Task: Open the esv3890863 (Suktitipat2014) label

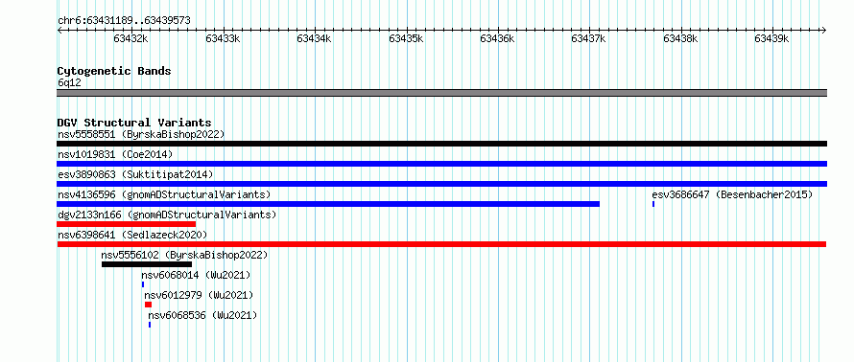Action: click(135, 174)
